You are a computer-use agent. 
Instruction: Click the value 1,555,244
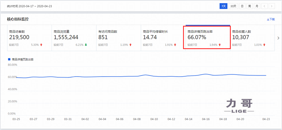[66, 37]
